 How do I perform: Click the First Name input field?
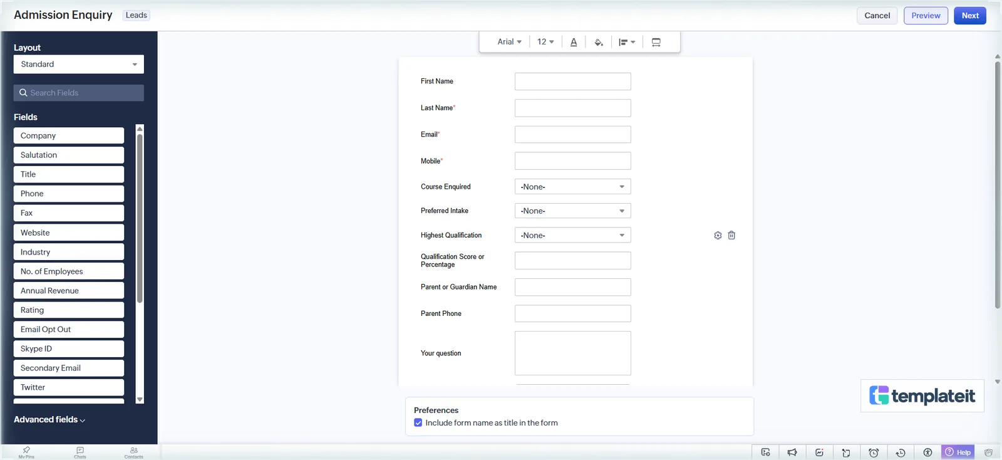573,81
